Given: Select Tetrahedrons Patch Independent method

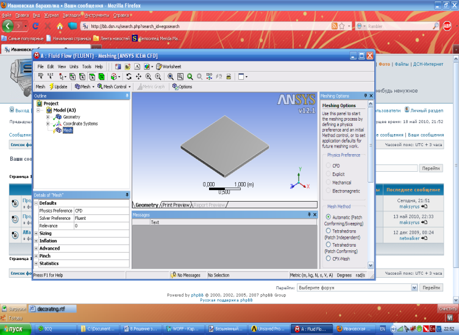Looking at the screenshot, I should tap(328, 231).
